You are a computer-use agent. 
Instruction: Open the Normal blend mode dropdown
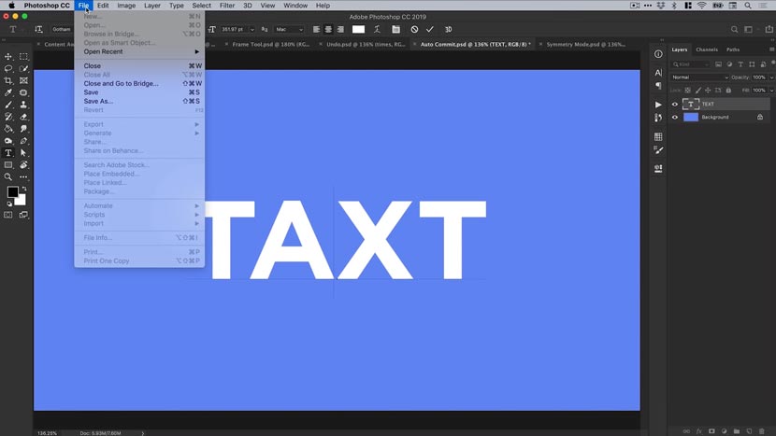coord(699,77)
